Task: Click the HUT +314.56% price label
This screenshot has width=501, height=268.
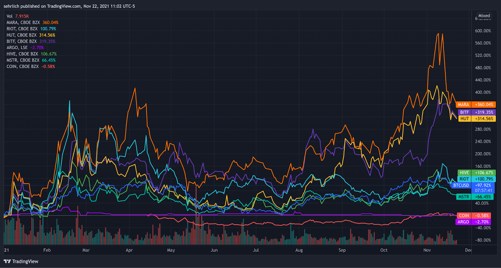Action: point(477,119)
